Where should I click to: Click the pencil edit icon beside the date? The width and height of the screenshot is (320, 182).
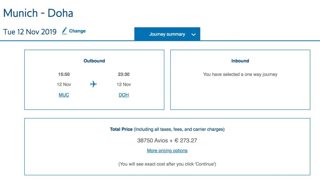[x=64, y=31]
